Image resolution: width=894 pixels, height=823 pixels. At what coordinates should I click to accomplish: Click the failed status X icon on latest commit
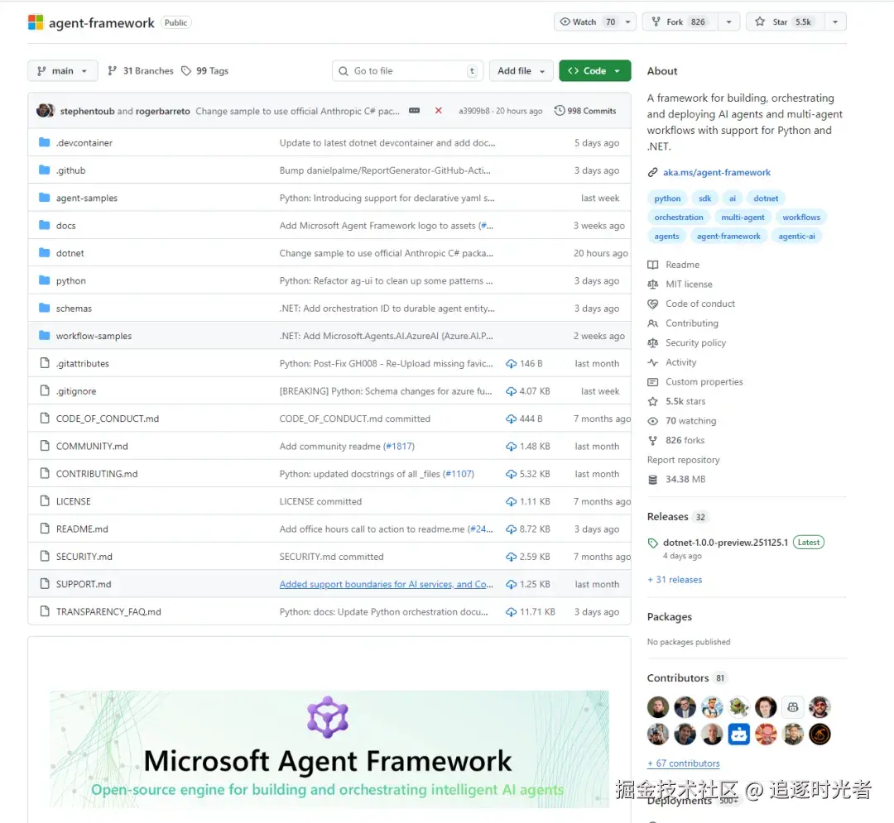tap(439, 111)
